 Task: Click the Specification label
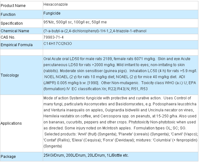12,23
